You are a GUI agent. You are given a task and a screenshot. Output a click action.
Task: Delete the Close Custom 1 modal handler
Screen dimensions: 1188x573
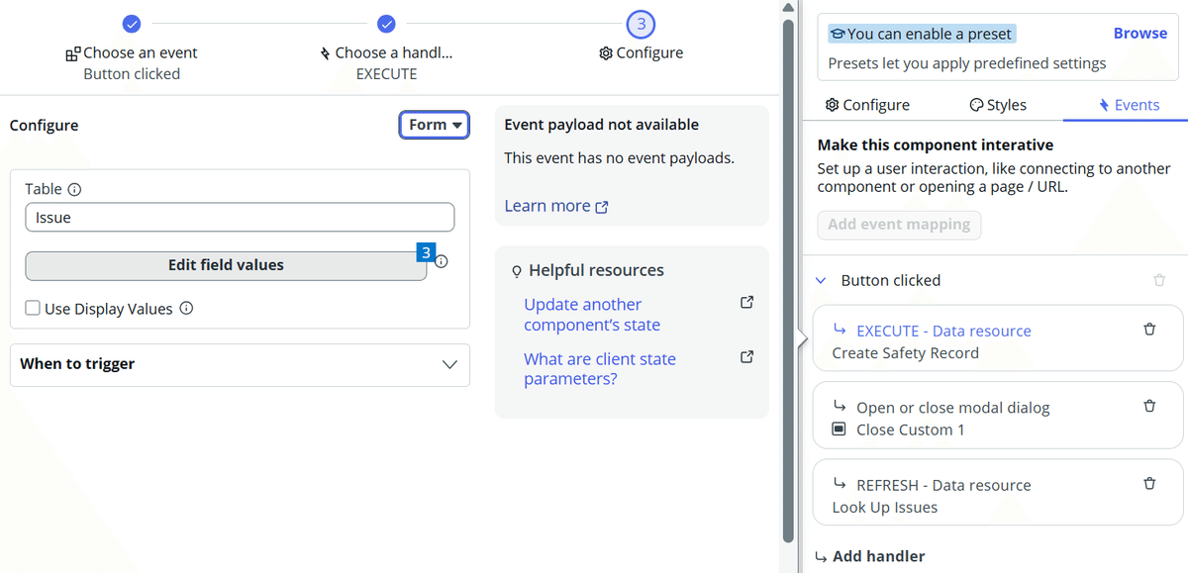click(x=1149, y=406)
